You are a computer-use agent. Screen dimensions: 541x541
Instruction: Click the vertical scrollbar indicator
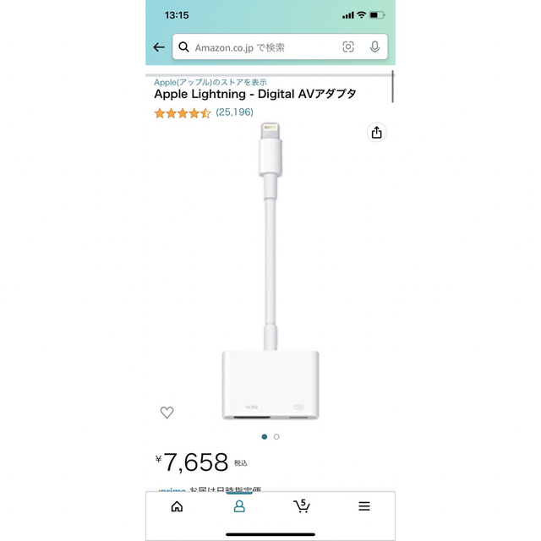pyautogui.click(x=392, y=86)
